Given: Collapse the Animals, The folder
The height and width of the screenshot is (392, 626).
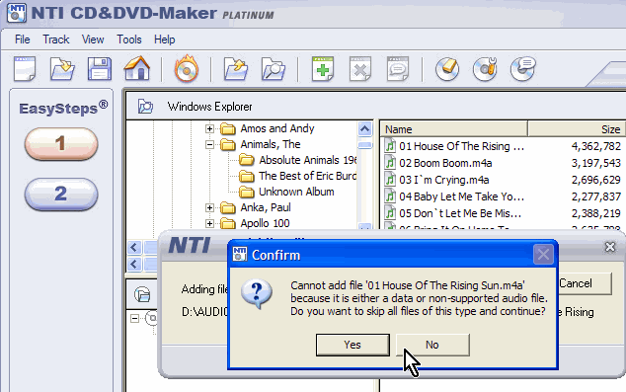Looking at the screenshot, I should [x=209, y=144].
